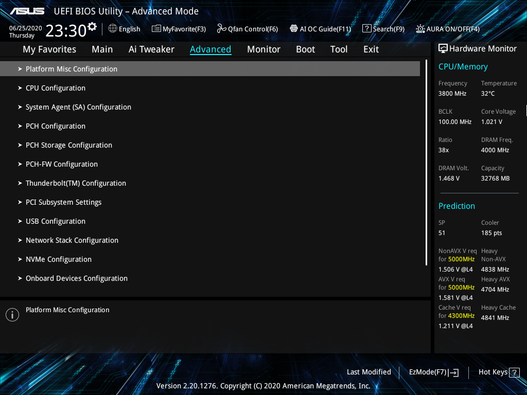
Task: Select the Boot tab
Action: click(x=305, y=49)
